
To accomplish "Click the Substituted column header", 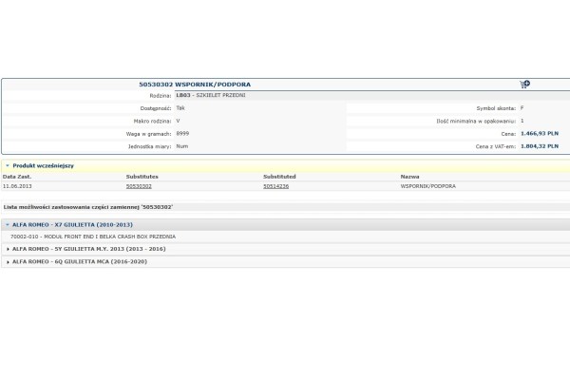I will [x=279, y=177].
